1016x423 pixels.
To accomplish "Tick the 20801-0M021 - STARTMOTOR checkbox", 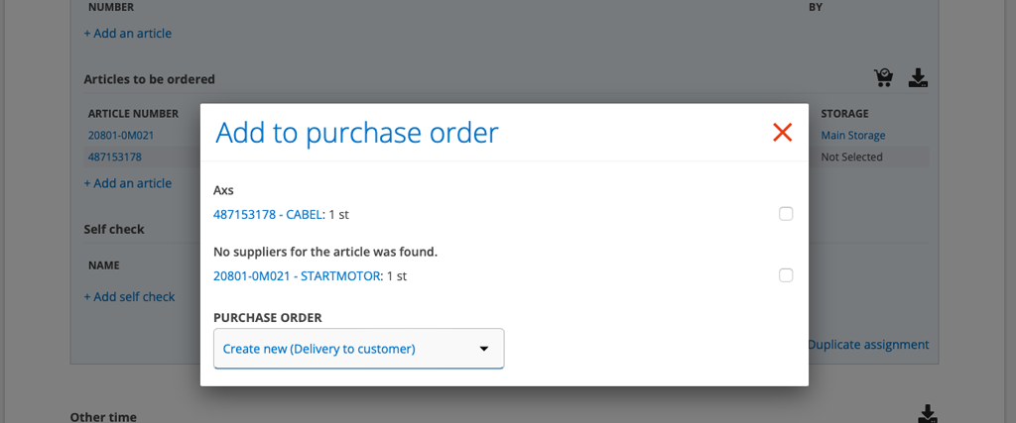I will click(786, 275).
